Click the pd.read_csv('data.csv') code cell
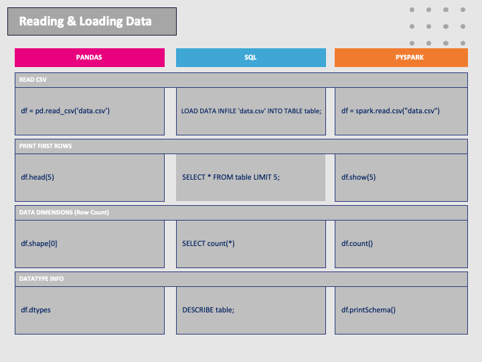Image resolution: width=482 pixels, height=362 pixels. point(90,111)
